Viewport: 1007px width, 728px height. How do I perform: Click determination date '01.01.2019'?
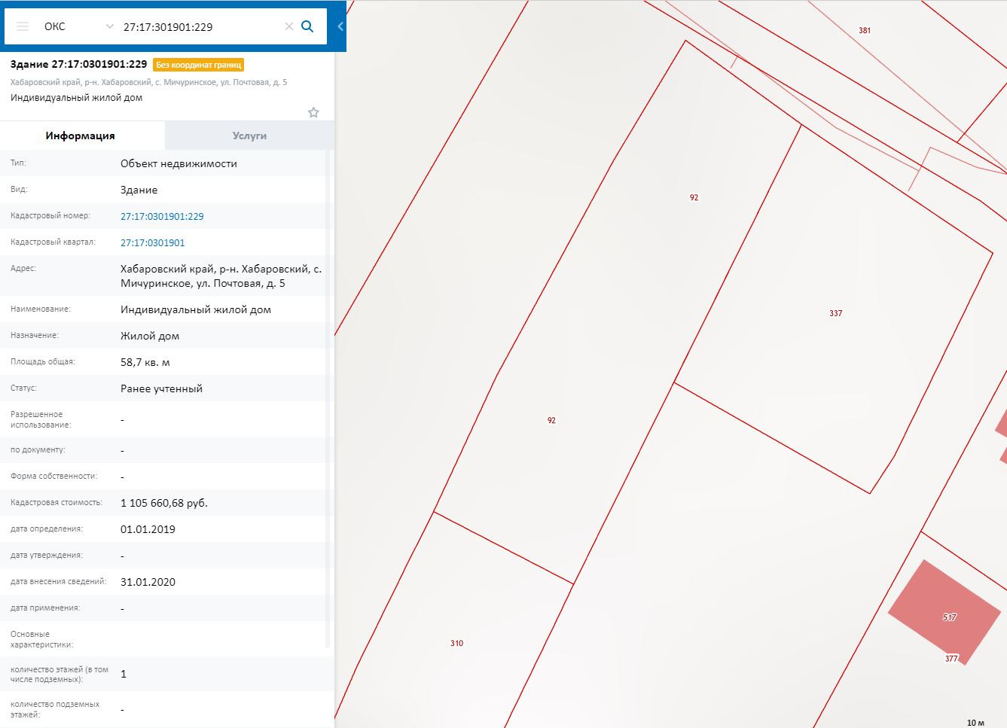click(148, 529)
